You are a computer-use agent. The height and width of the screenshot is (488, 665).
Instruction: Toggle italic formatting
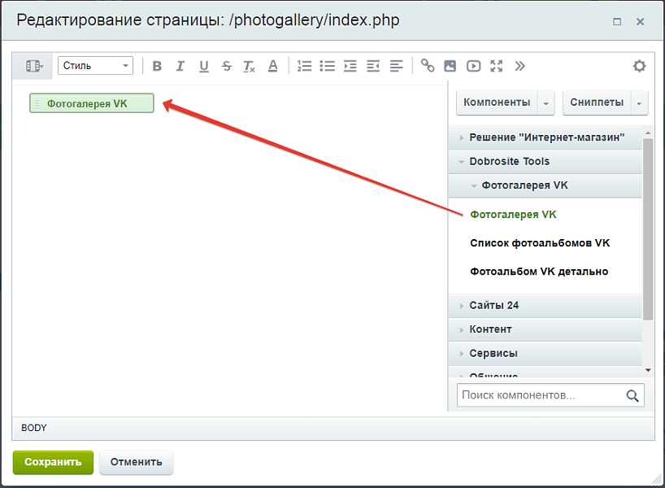(x=180, y=66)
